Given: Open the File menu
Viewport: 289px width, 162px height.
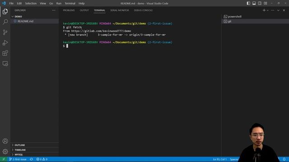Looking at the screenshot, I should click(x=11, y=3).
